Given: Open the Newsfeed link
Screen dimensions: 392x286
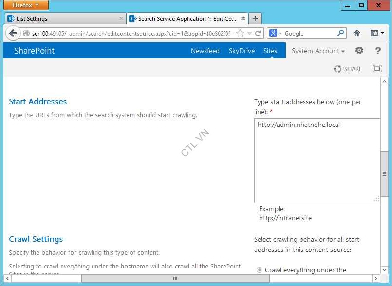Looking at the screenshot, I should pos(205,51).
